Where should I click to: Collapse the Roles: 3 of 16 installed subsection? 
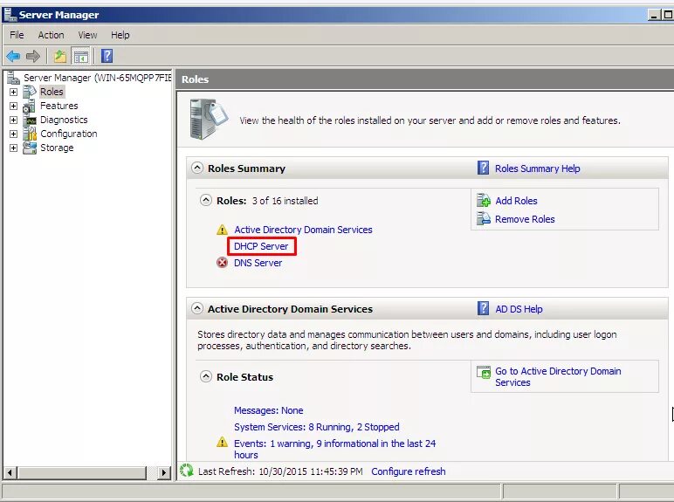206,200
